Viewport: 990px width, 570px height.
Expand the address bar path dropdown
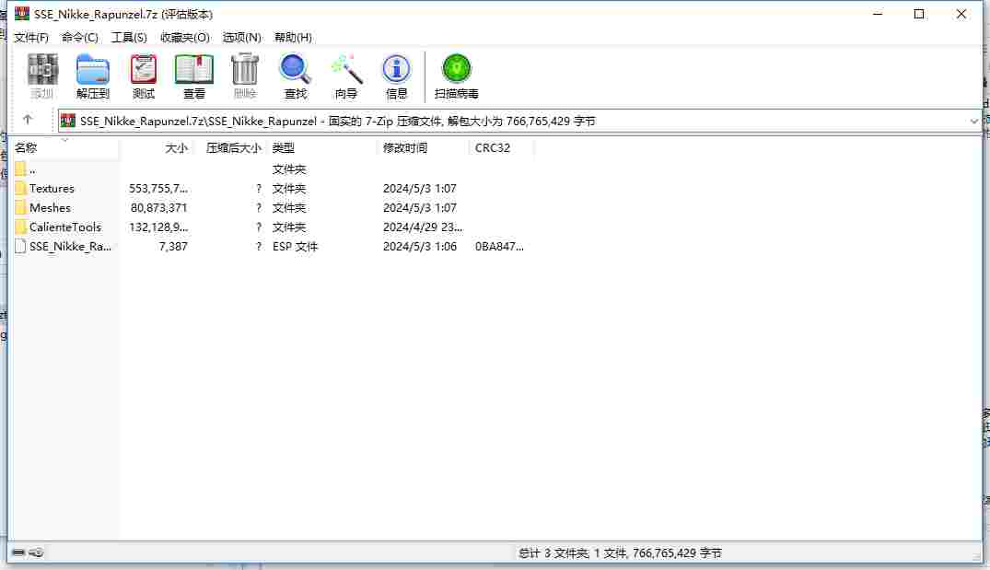[x=973, y=121]
